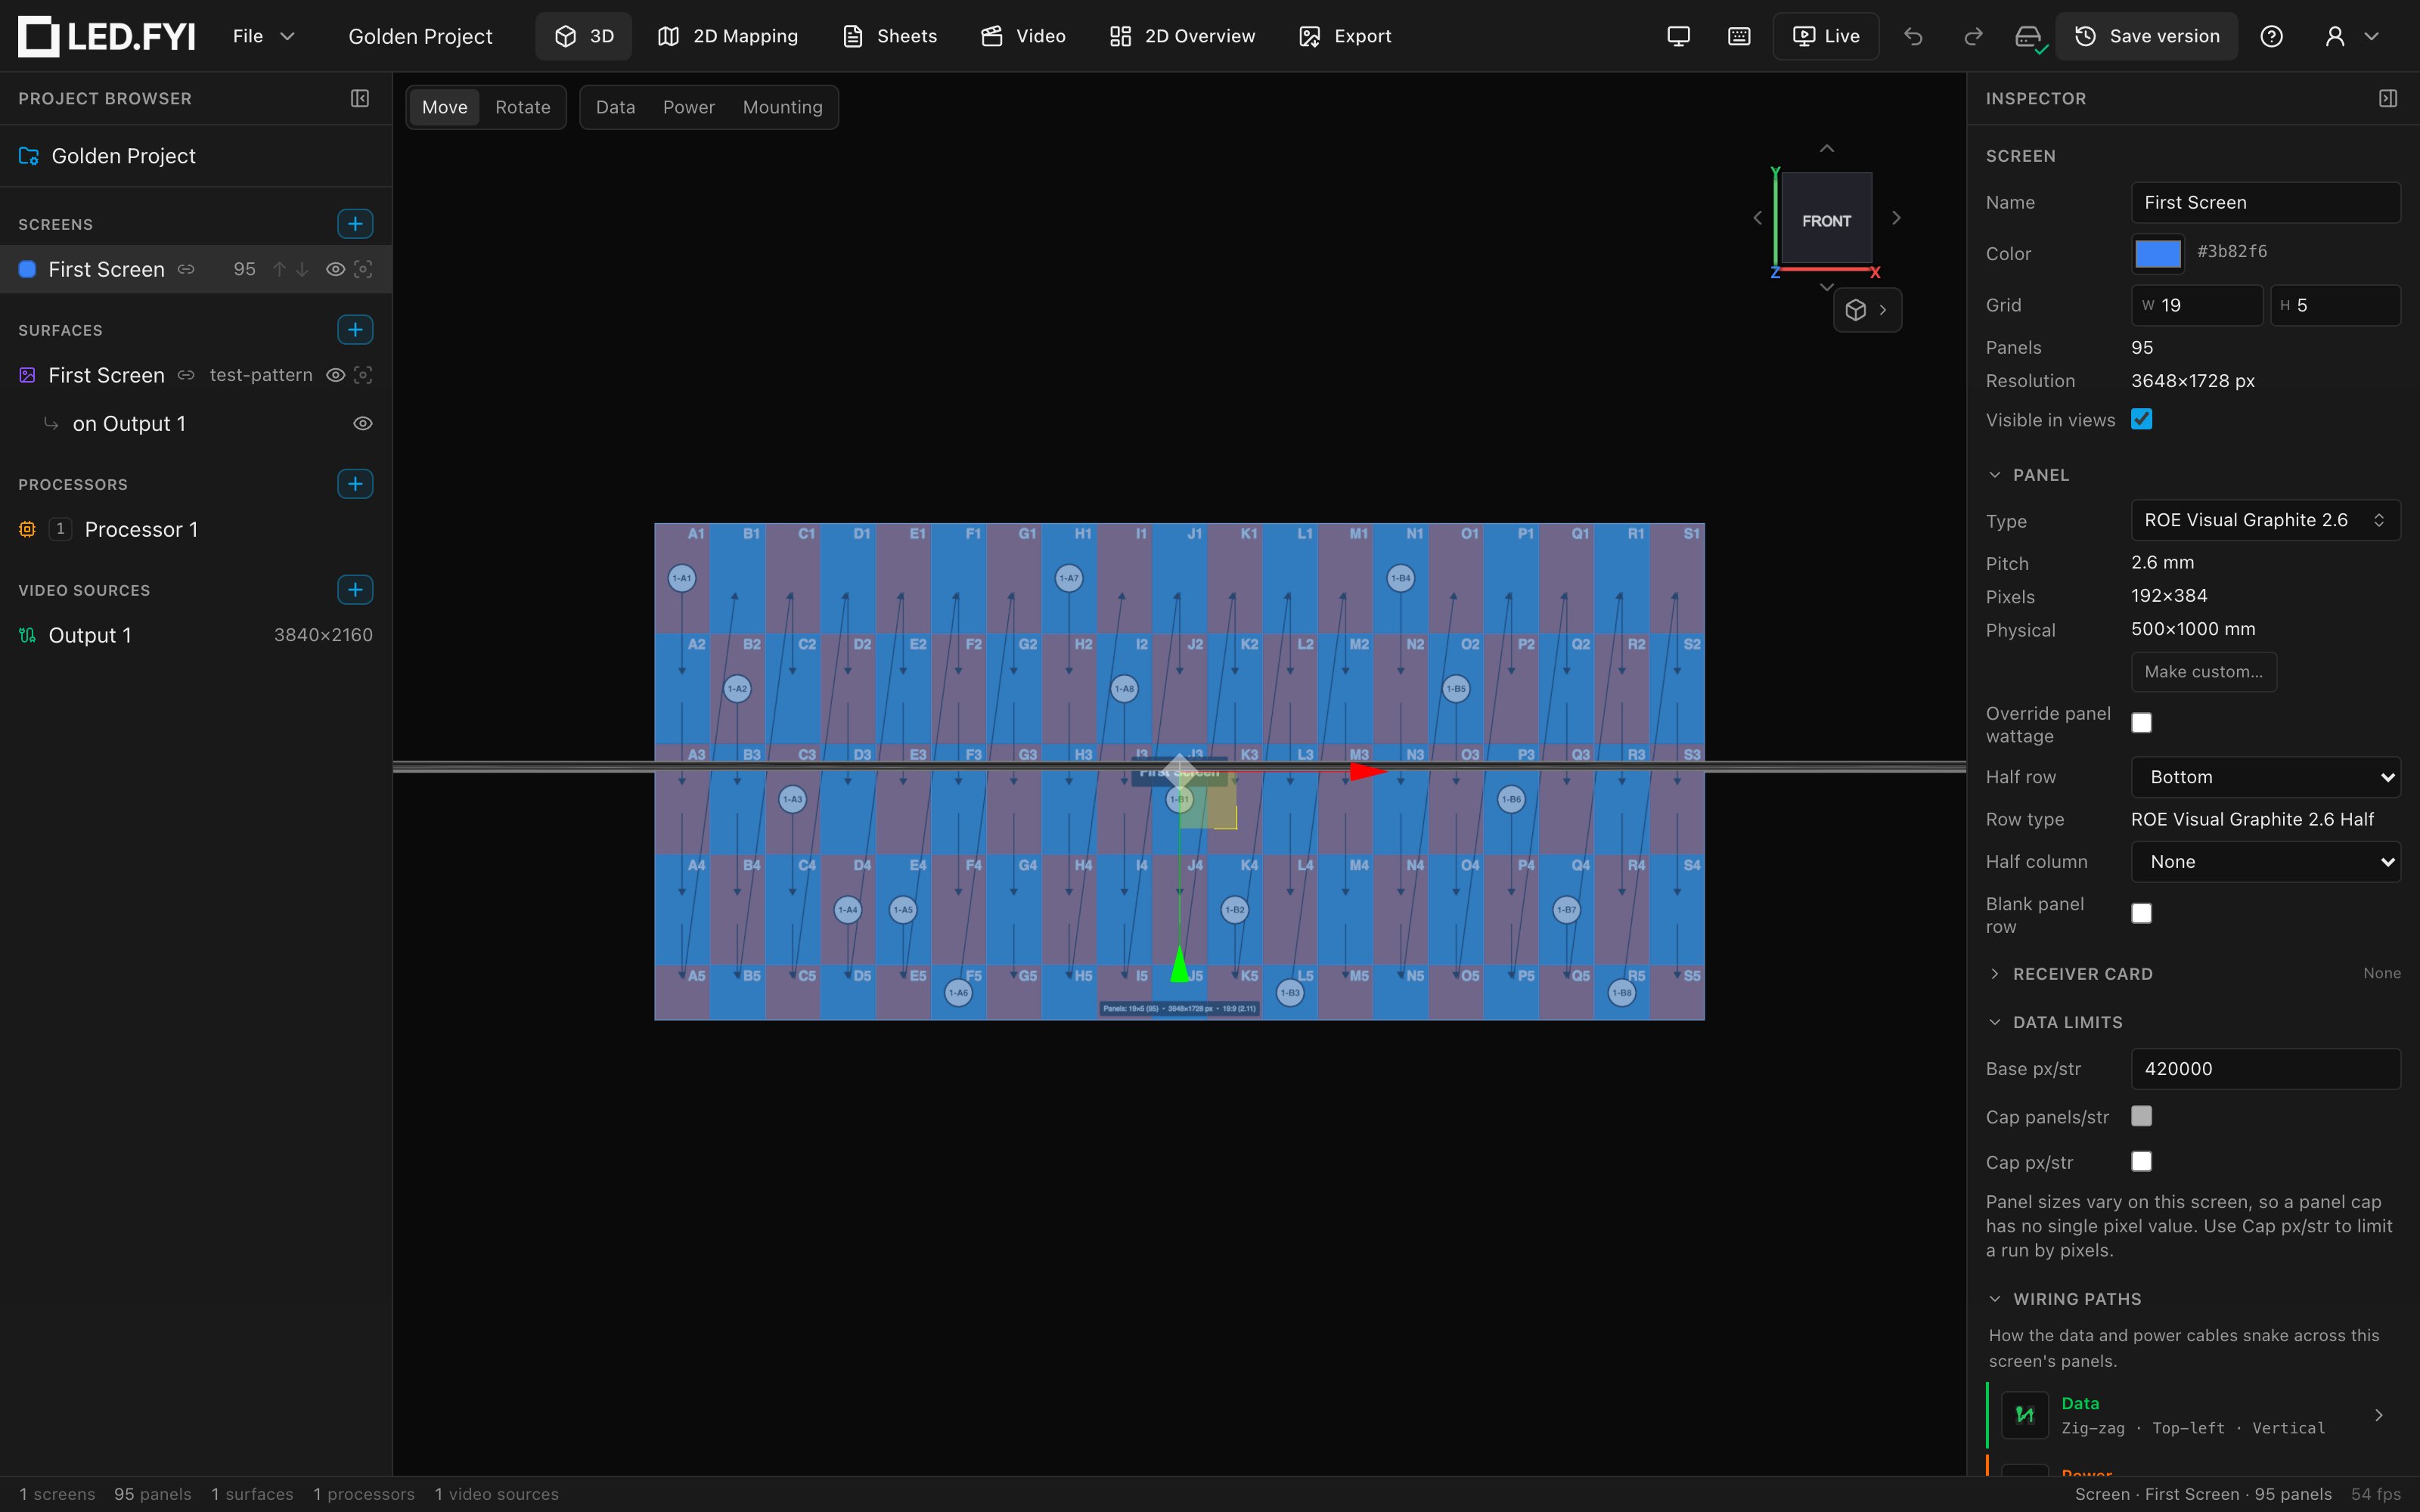This screenshot has width=2420, height=1512.
Task: Switch to the 2D Mapping tab
Action: tap(728, 36)
